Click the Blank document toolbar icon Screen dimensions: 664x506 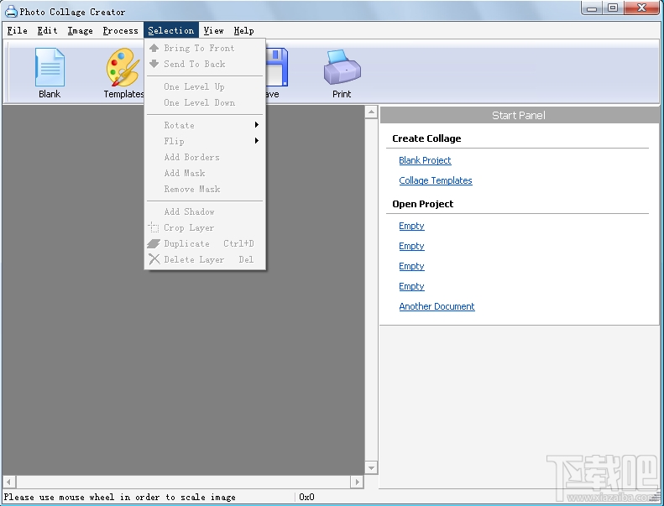pyautogui.click(x=50, y=67)
